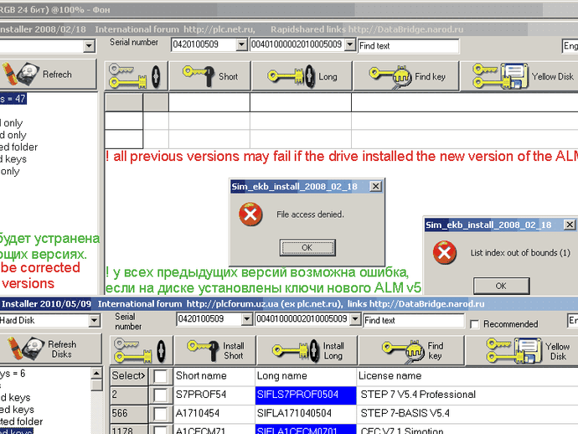
Task: Click the error icon in List index dialog
Action: coord(444,252)
